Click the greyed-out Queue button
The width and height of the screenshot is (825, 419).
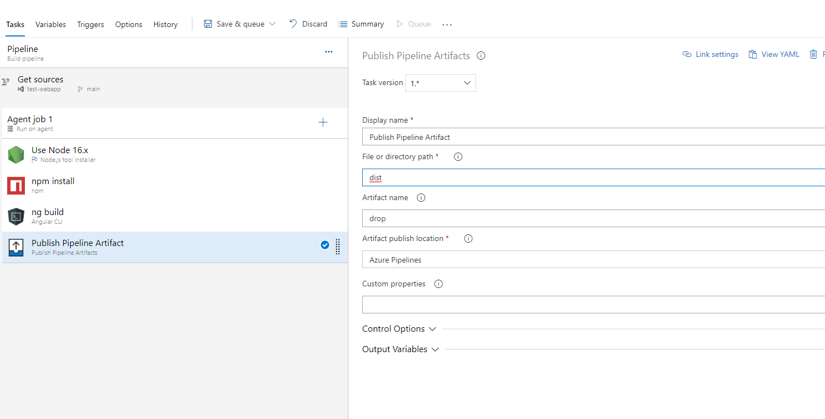coord(414,24)
